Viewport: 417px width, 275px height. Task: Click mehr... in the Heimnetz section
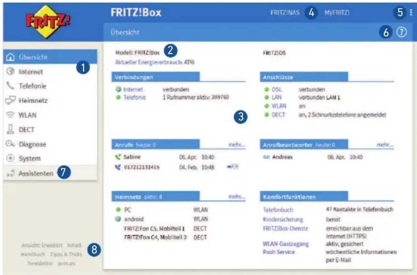[237, 197]
